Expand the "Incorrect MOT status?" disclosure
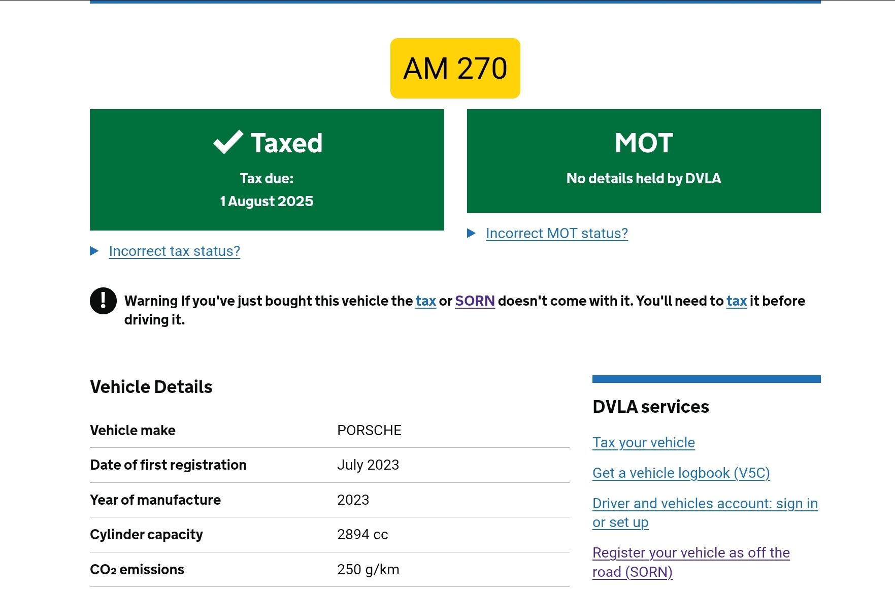 (x=556, y=234)
